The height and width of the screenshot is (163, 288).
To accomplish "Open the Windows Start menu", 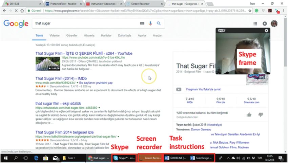I will [5, 158].
